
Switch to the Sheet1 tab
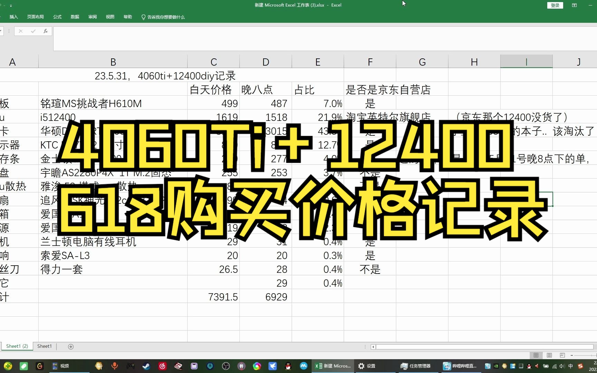[x=45, y=346]
